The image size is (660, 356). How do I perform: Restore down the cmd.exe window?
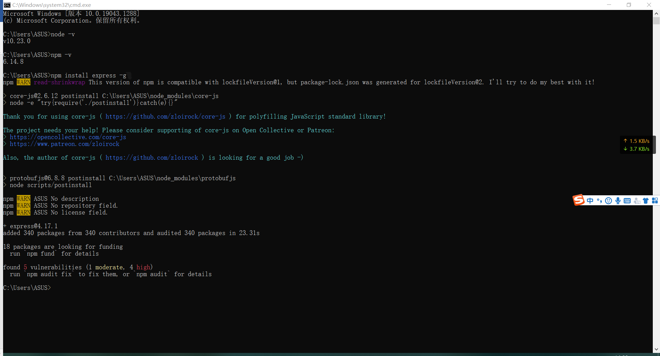[x=629, y=5]
